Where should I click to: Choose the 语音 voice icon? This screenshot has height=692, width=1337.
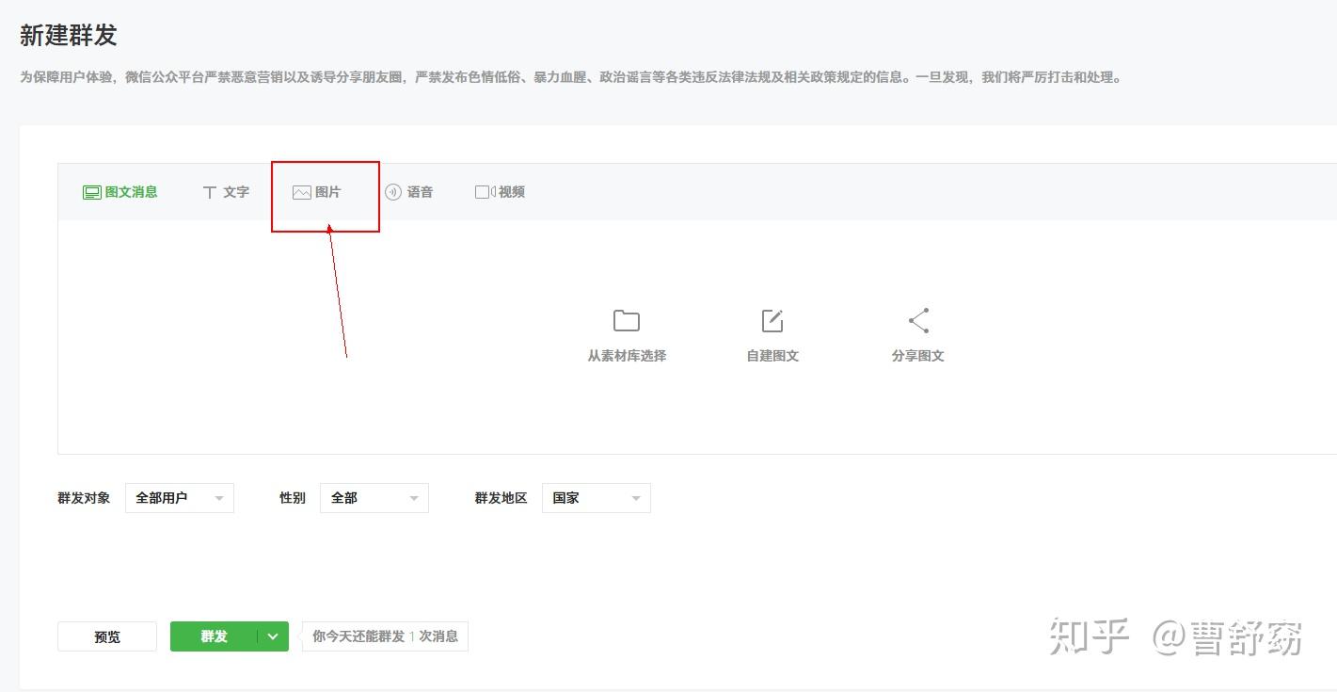393,192
